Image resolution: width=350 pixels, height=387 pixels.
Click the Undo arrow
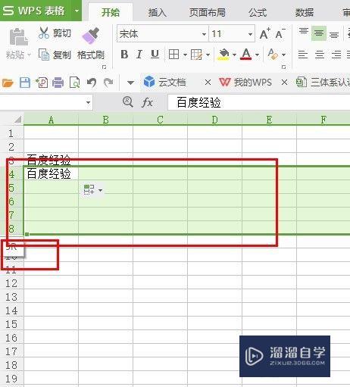point(92,83)
